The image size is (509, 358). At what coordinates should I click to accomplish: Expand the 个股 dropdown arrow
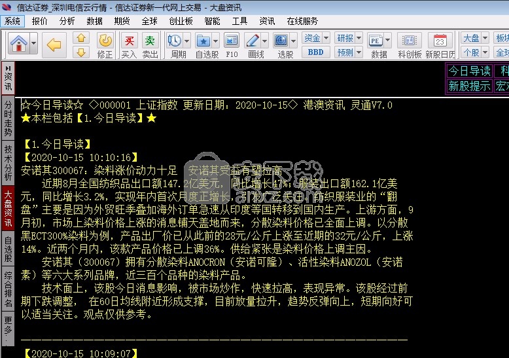pos(485,52)
